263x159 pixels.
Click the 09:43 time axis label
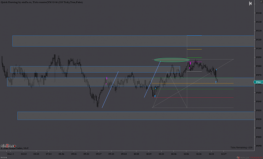[x=111, y=154]
